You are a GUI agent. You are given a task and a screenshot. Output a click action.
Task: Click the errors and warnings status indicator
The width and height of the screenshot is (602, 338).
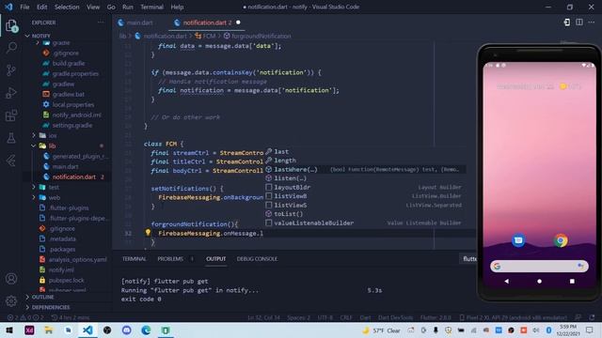[25, 317]
